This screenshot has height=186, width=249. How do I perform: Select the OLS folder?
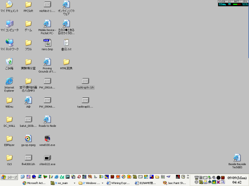[x=9, y=160]
